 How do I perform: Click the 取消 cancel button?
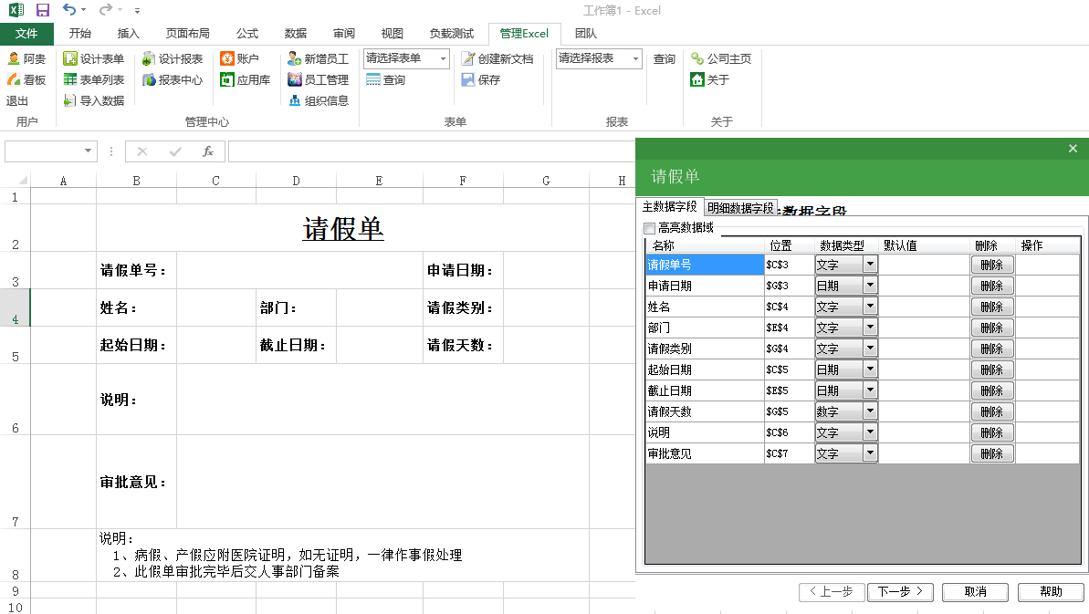point(976,592)
